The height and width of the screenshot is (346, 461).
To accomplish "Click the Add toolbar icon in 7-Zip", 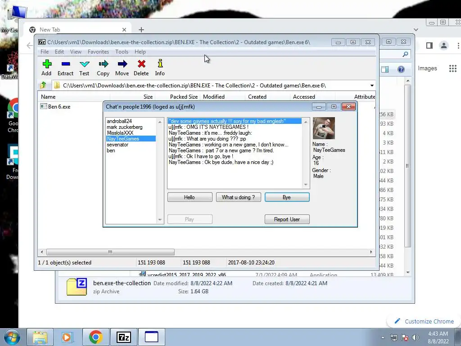I will 47,64.
